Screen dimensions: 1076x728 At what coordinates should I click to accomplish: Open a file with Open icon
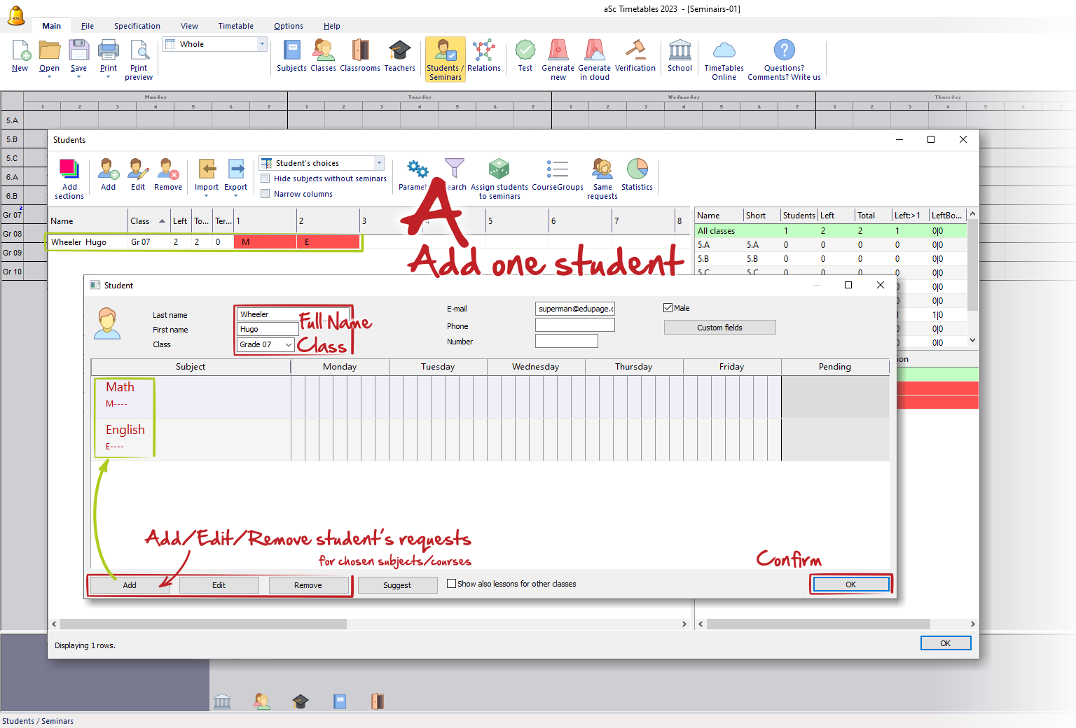tap(49, 56)
